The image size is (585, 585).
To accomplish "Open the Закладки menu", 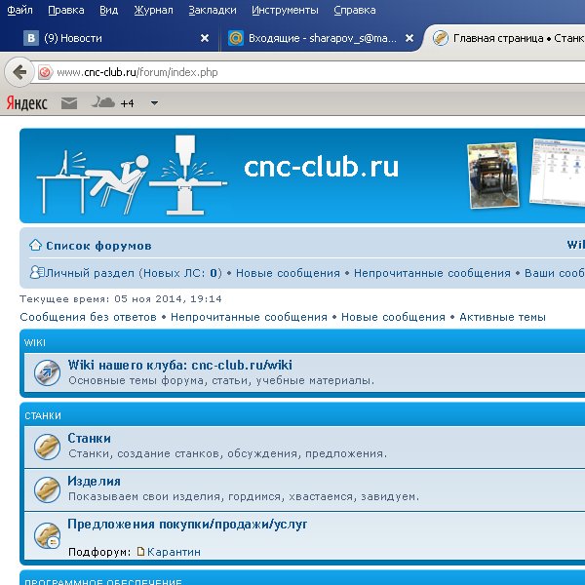I will click(x=213, y=10).
